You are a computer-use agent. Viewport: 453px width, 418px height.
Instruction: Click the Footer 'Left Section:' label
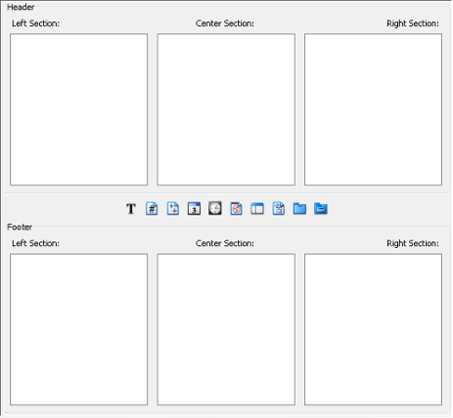point(35,243)
